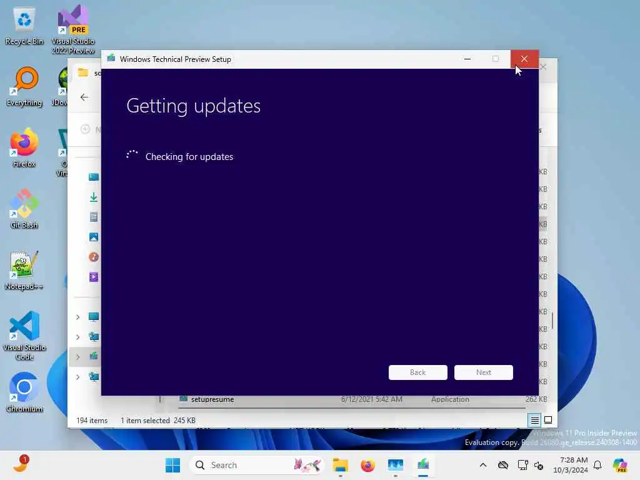
Task: Open the Everything search desktop shortcut
Action: [x=24, y=86]
